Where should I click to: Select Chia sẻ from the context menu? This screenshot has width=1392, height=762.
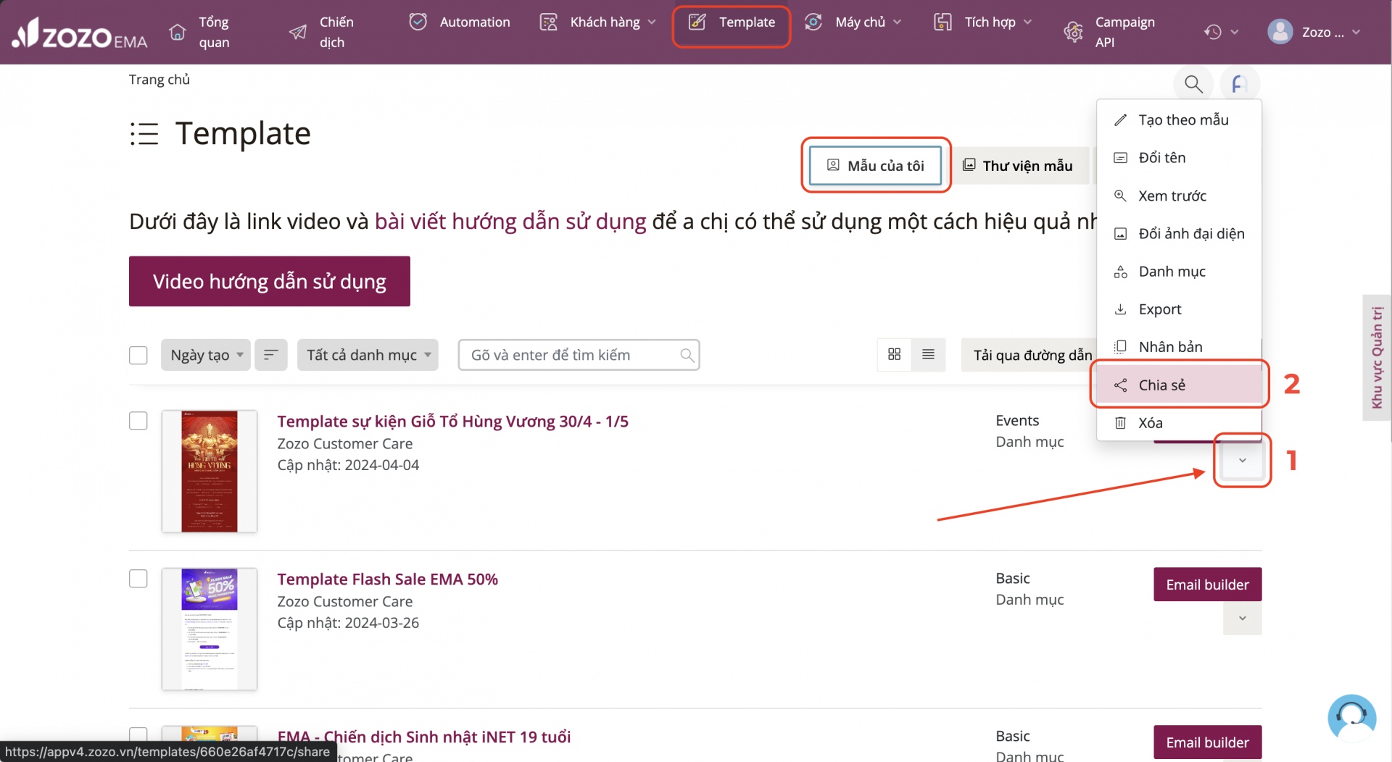click(1179, 385)
